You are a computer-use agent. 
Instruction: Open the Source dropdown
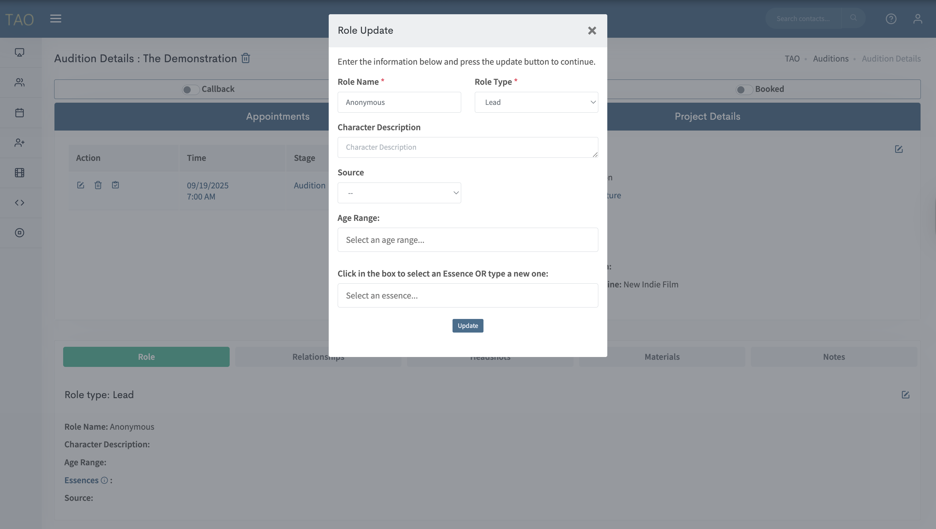pos(399,193)
